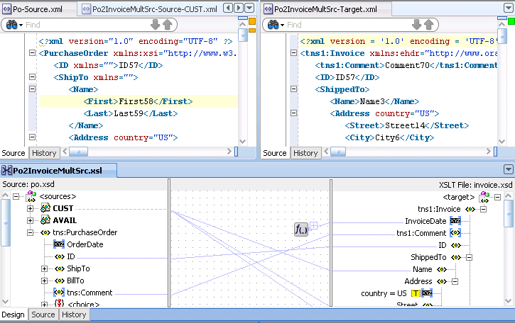Screen dimensions: 515x323
Task: Collapse the tns1:Invoice element fold
Action: coord(293,52)
